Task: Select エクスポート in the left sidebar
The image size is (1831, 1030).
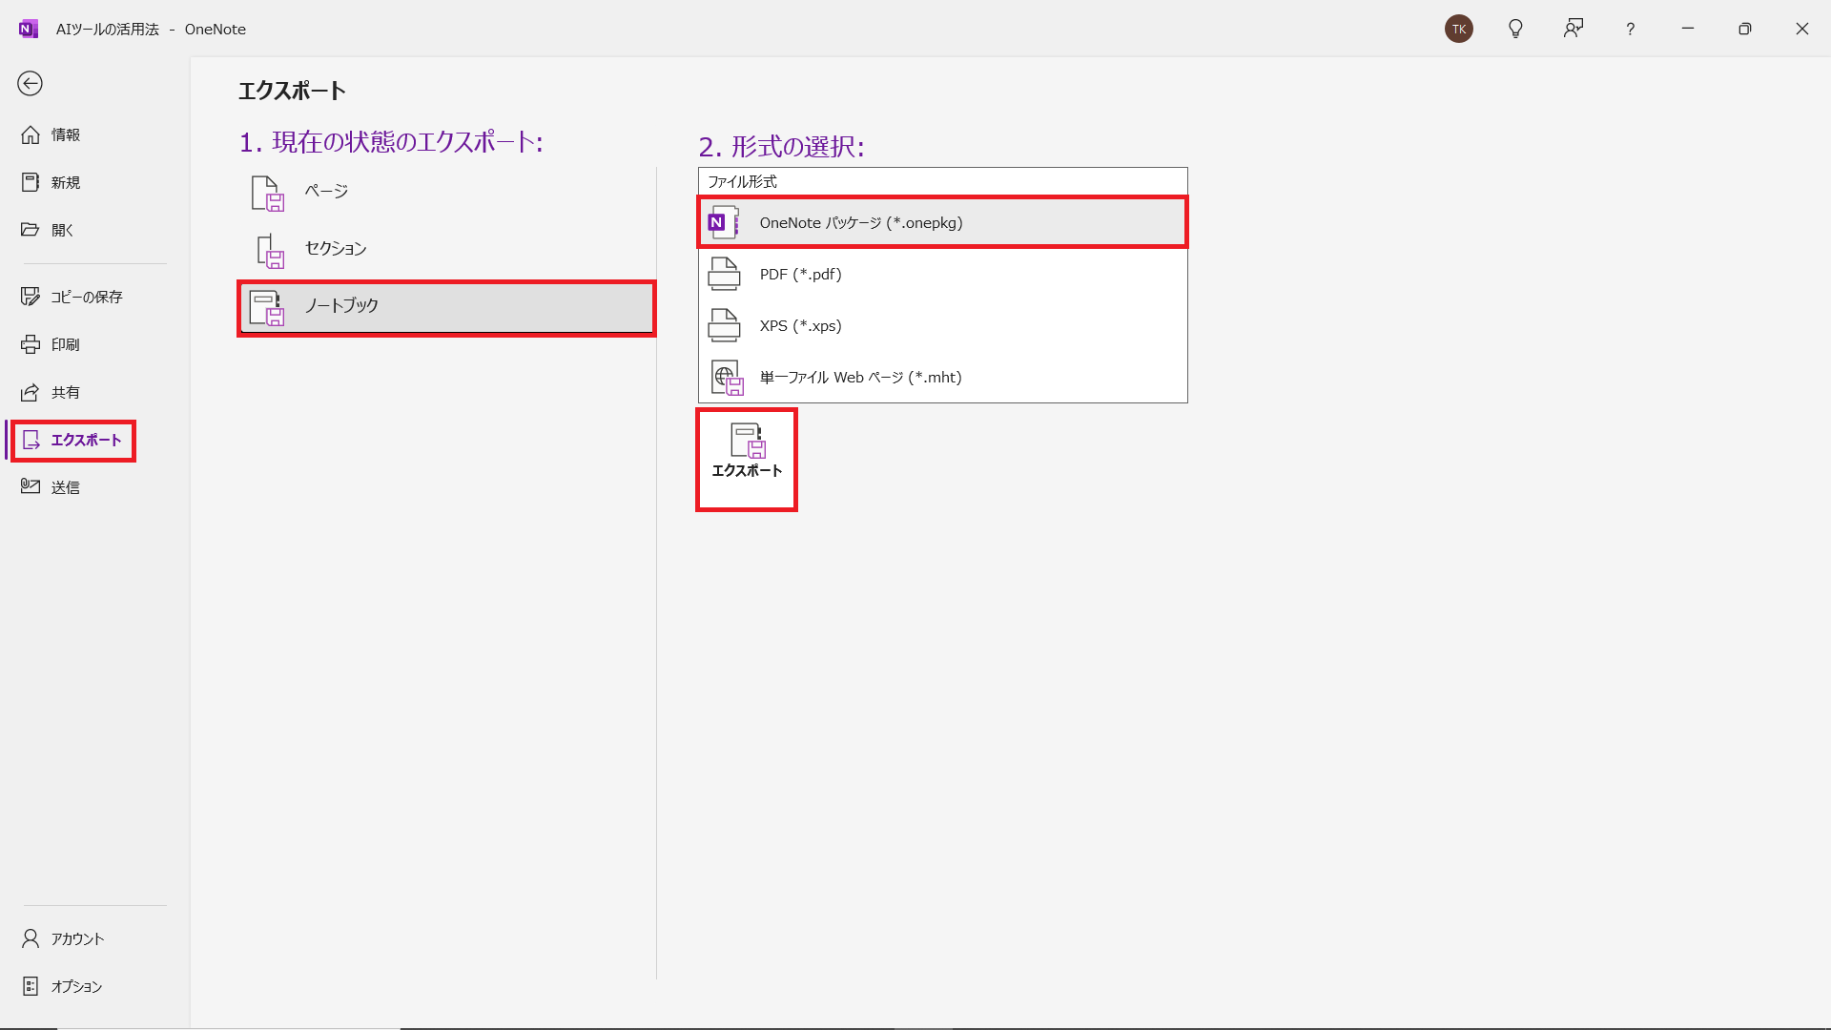Action: click(72, 440)
